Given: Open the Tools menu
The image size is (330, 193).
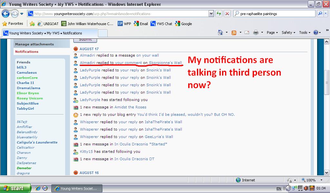Looking at the screenshot, I should click(x=305, y=32).
